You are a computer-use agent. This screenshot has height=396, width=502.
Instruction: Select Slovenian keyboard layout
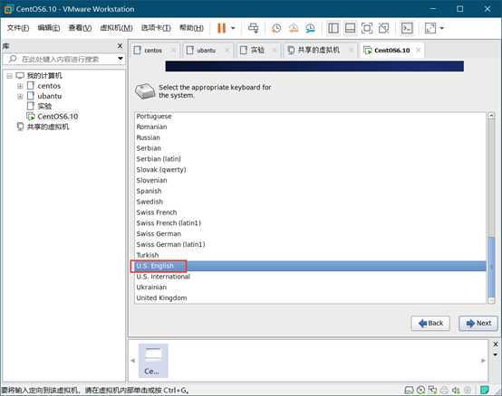click(x=310, y=181)
